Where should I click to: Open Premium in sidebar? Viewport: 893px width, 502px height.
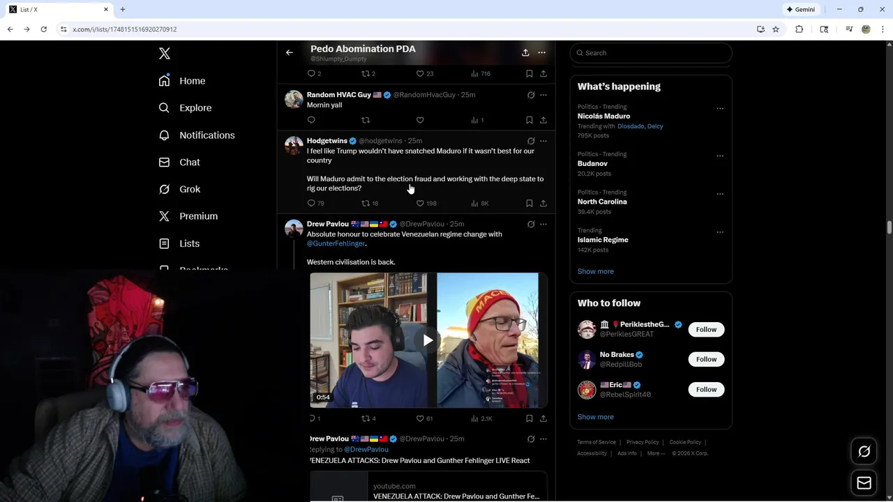coord(188,216)
